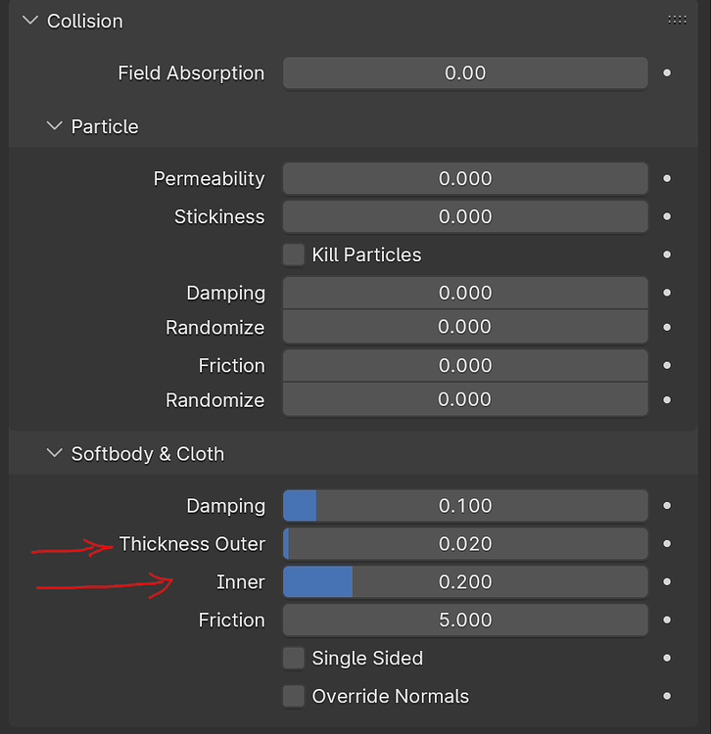Animate Field Absorption via its keyframe dot
The width and height of the screenshot is (711, 734).
click(x=667, y=73)
